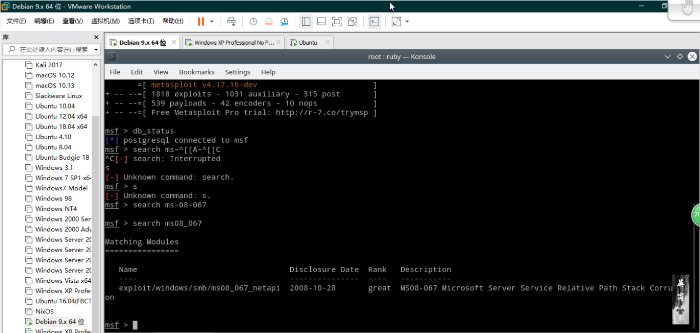700x333 pixels.
Task: Open the 选项卡(T) menu
Action: pyautogui.click(x=141, y=21)
